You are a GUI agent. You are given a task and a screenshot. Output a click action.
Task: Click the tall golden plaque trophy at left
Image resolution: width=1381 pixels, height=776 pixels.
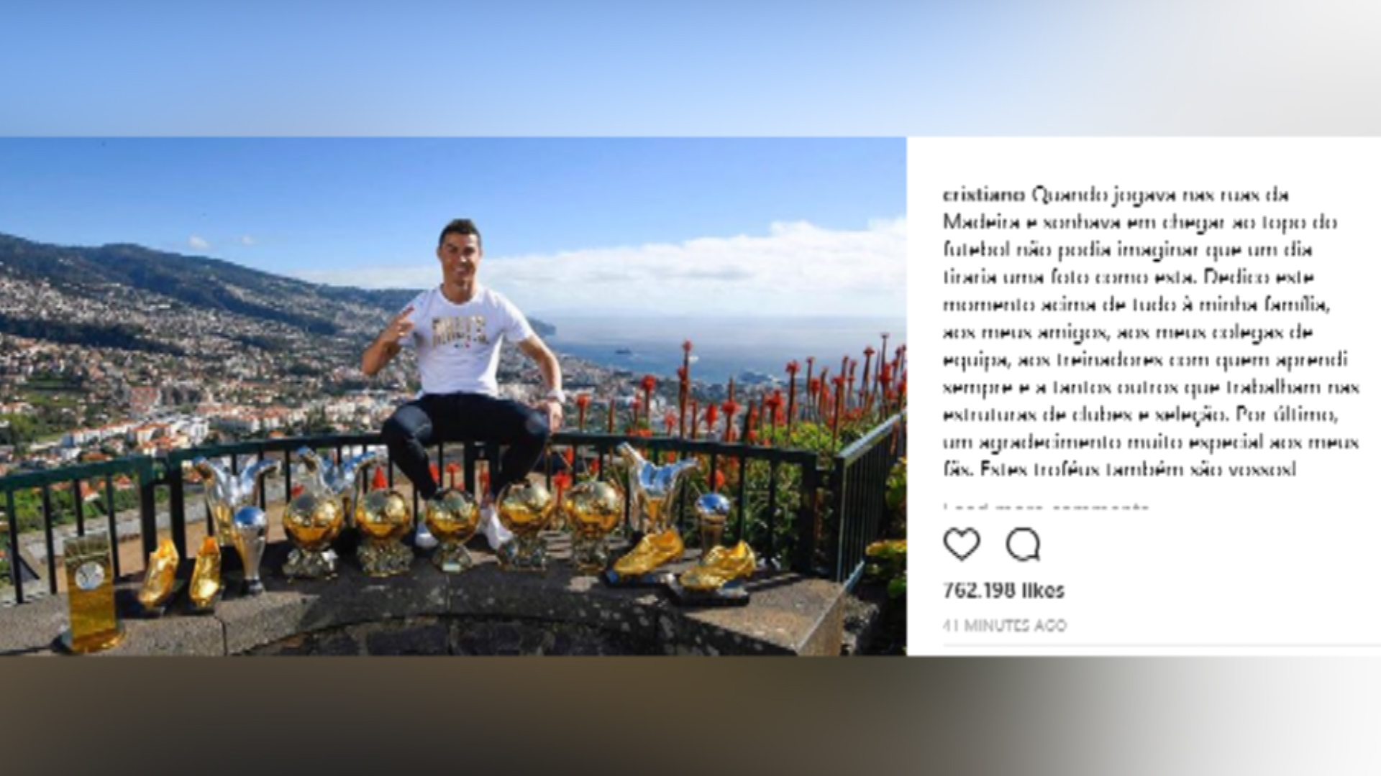coord(91,592)
